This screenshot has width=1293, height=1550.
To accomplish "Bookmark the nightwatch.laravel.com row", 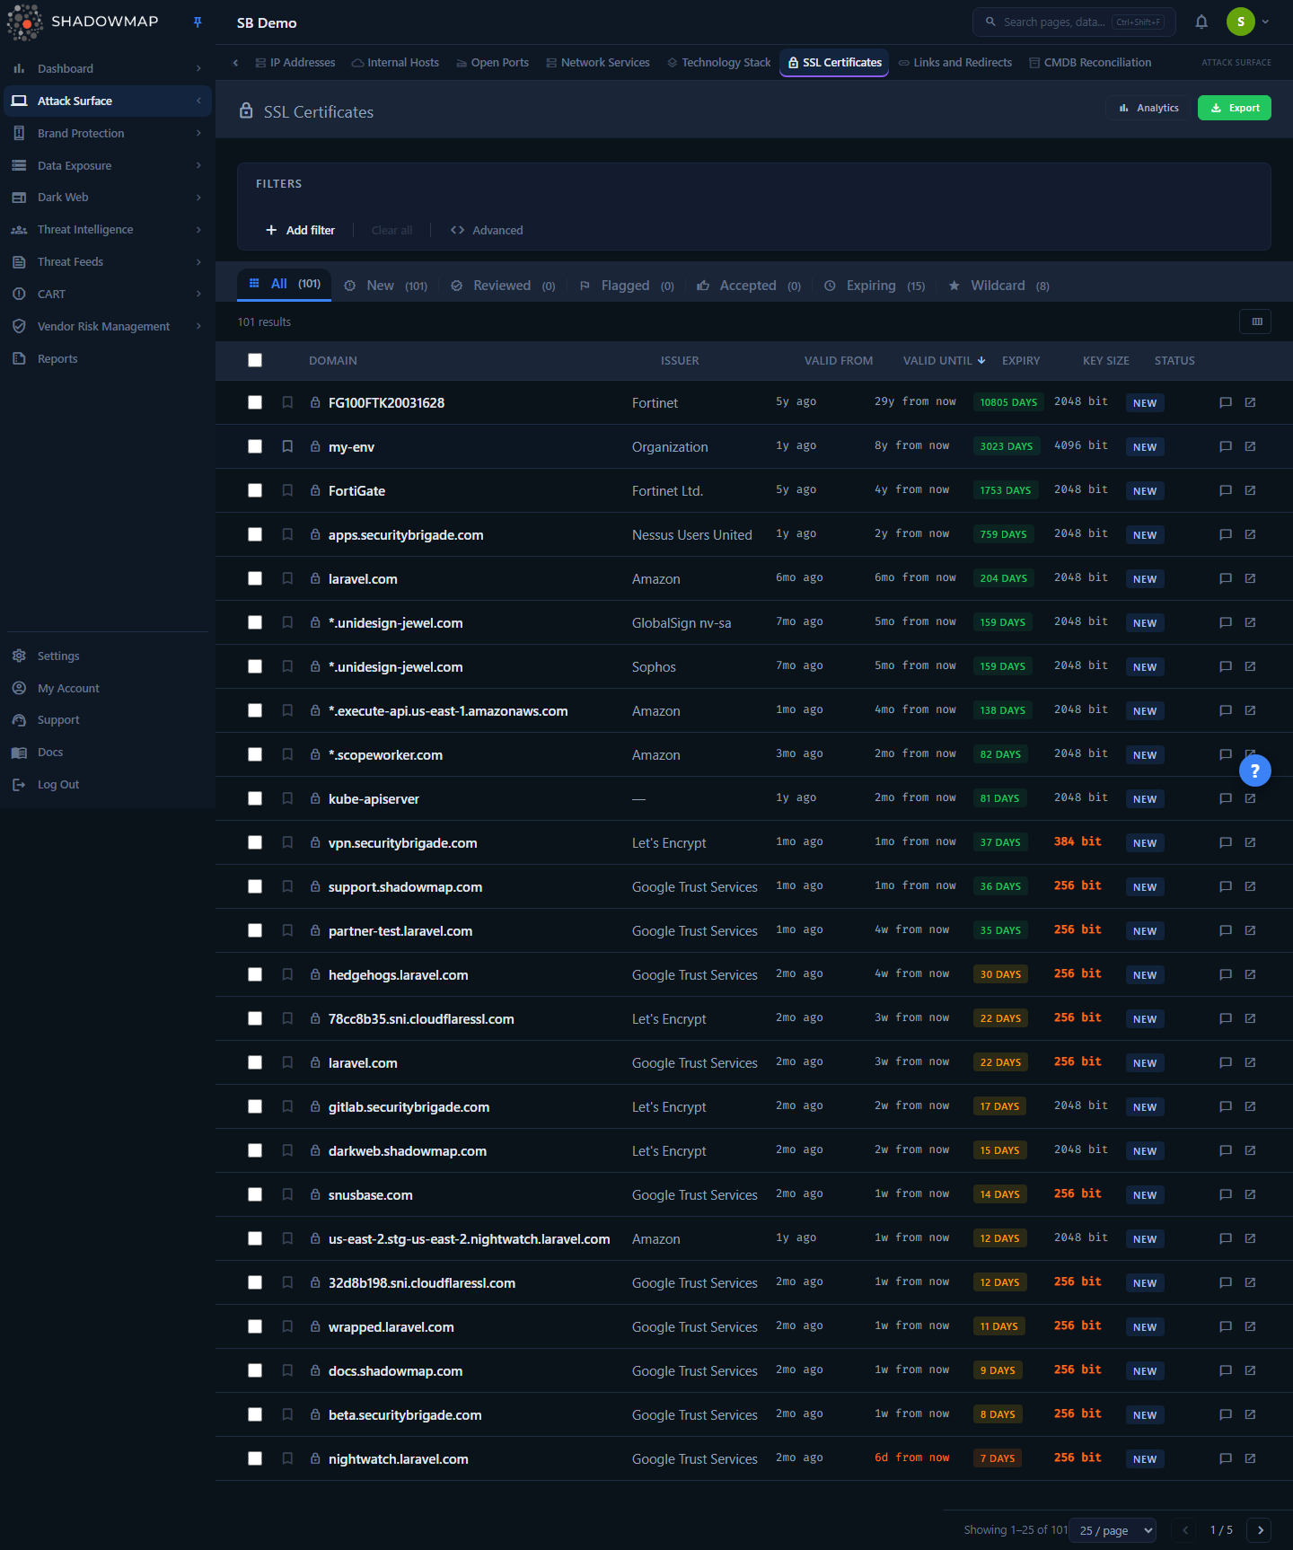I will pos(287,1458).
